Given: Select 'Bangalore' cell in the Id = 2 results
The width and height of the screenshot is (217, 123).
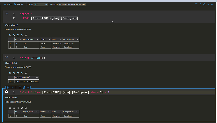Looking at the screenshot, I should tap(57, 116).
